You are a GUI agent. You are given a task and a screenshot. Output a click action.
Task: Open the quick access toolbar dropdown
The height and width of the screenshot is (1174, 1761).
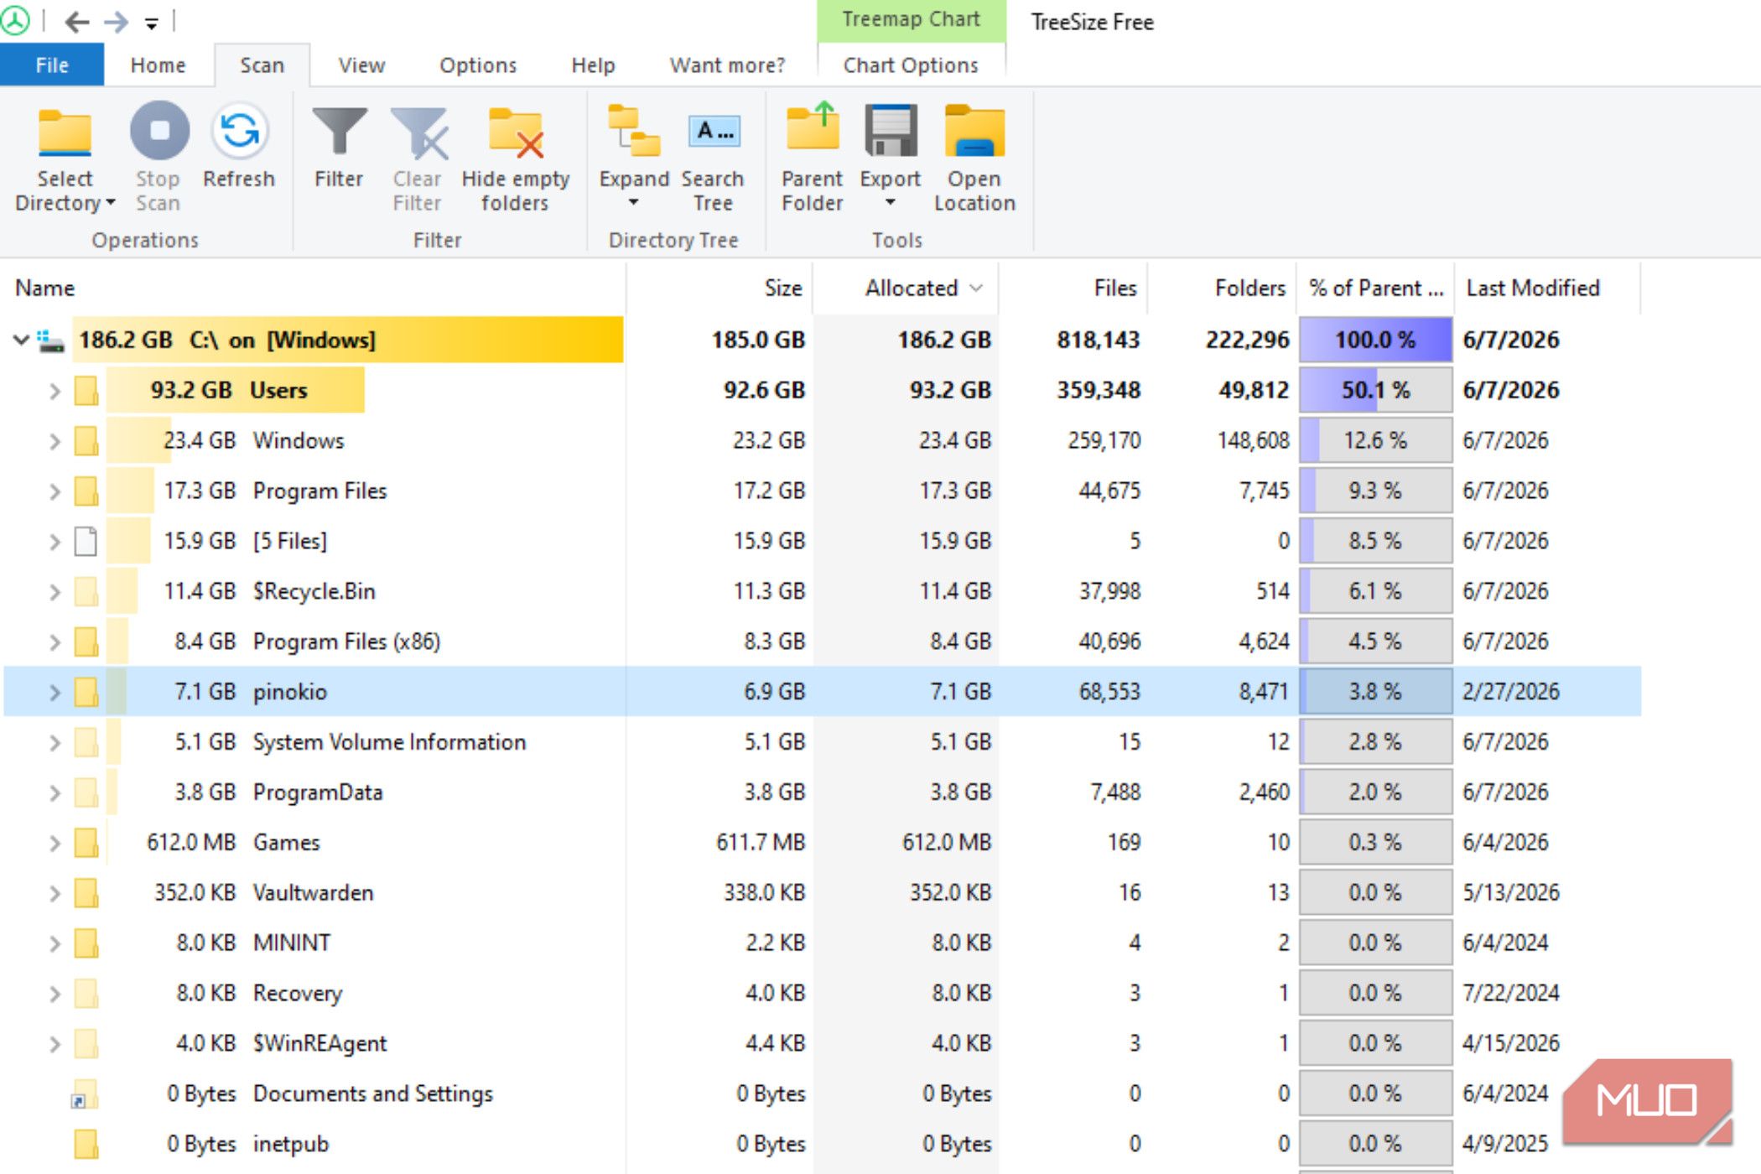[152, 23]
